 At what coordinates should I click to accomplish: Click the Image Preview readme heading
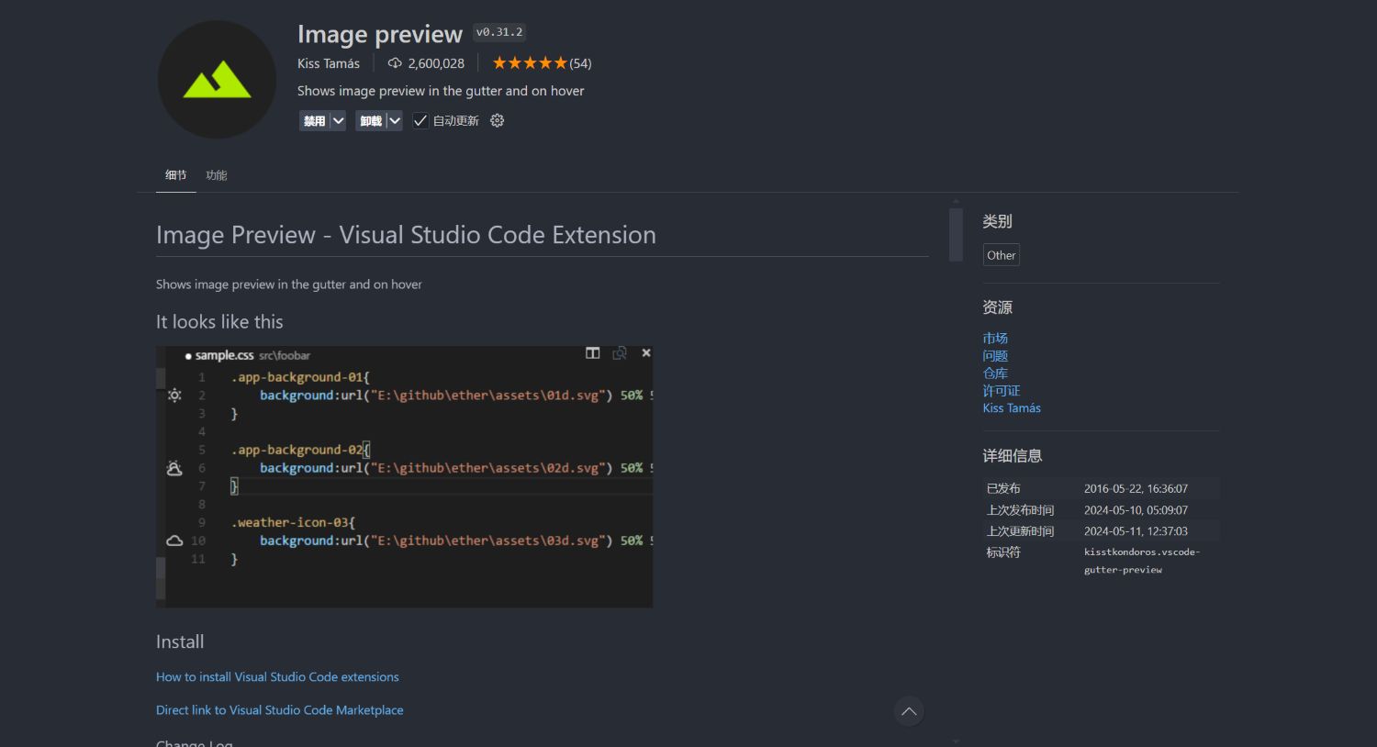point(406,235)
